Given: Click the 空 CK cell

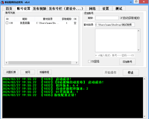Looking at the screenshot, I should [x=75, y=23].
